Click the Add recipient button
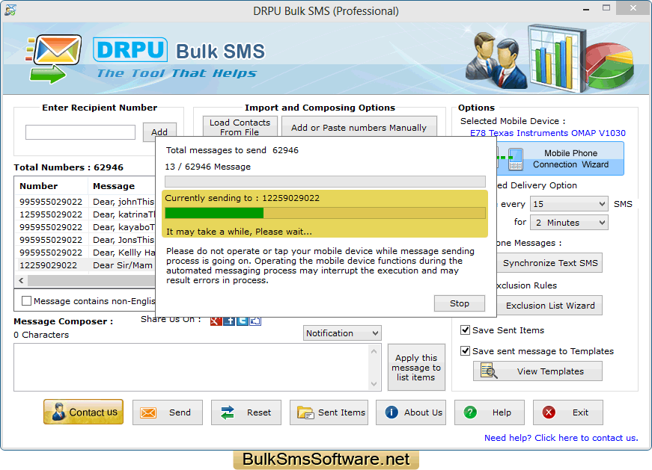 pyautogui.click(x=159, y=132)
